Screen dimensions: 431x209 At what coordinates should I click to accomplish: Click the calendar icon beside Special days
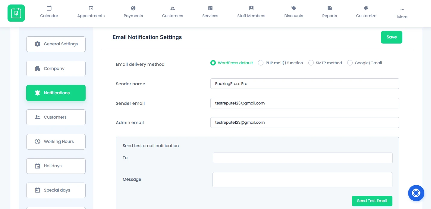tap(37, 190)
